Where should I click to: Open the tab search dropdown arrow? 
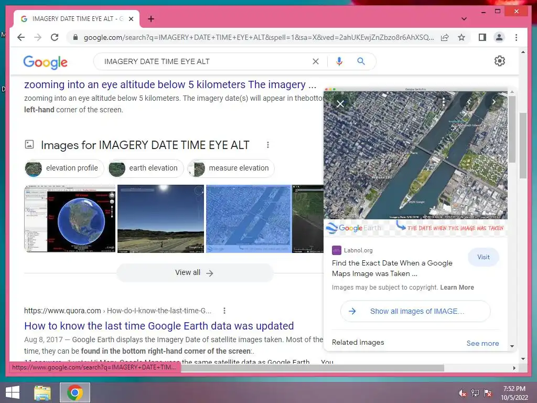[464, 19]
